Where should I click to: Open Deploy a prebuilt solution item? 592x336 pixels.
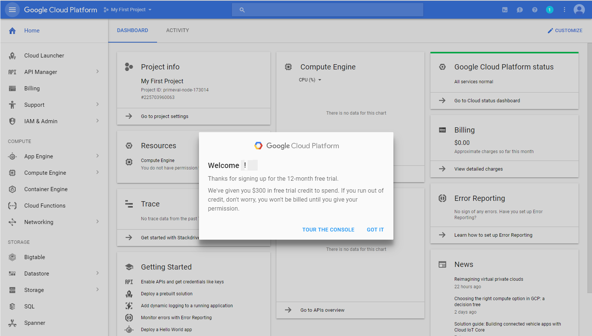(x=167, y=294)
